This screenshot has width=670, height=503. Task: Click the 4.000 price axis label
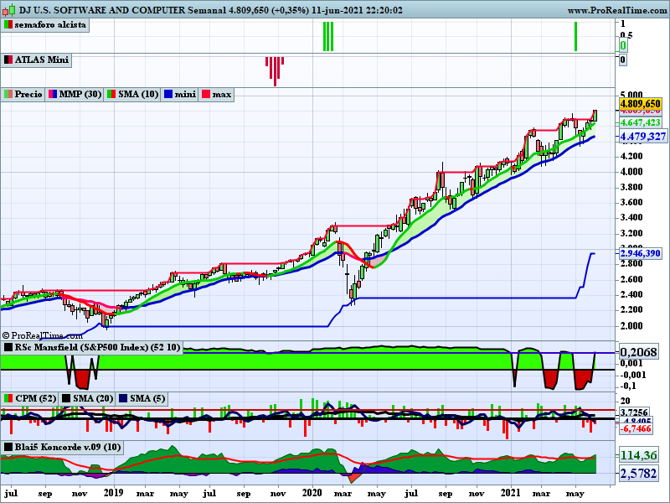pyautogui.click(x=631, y=172)
